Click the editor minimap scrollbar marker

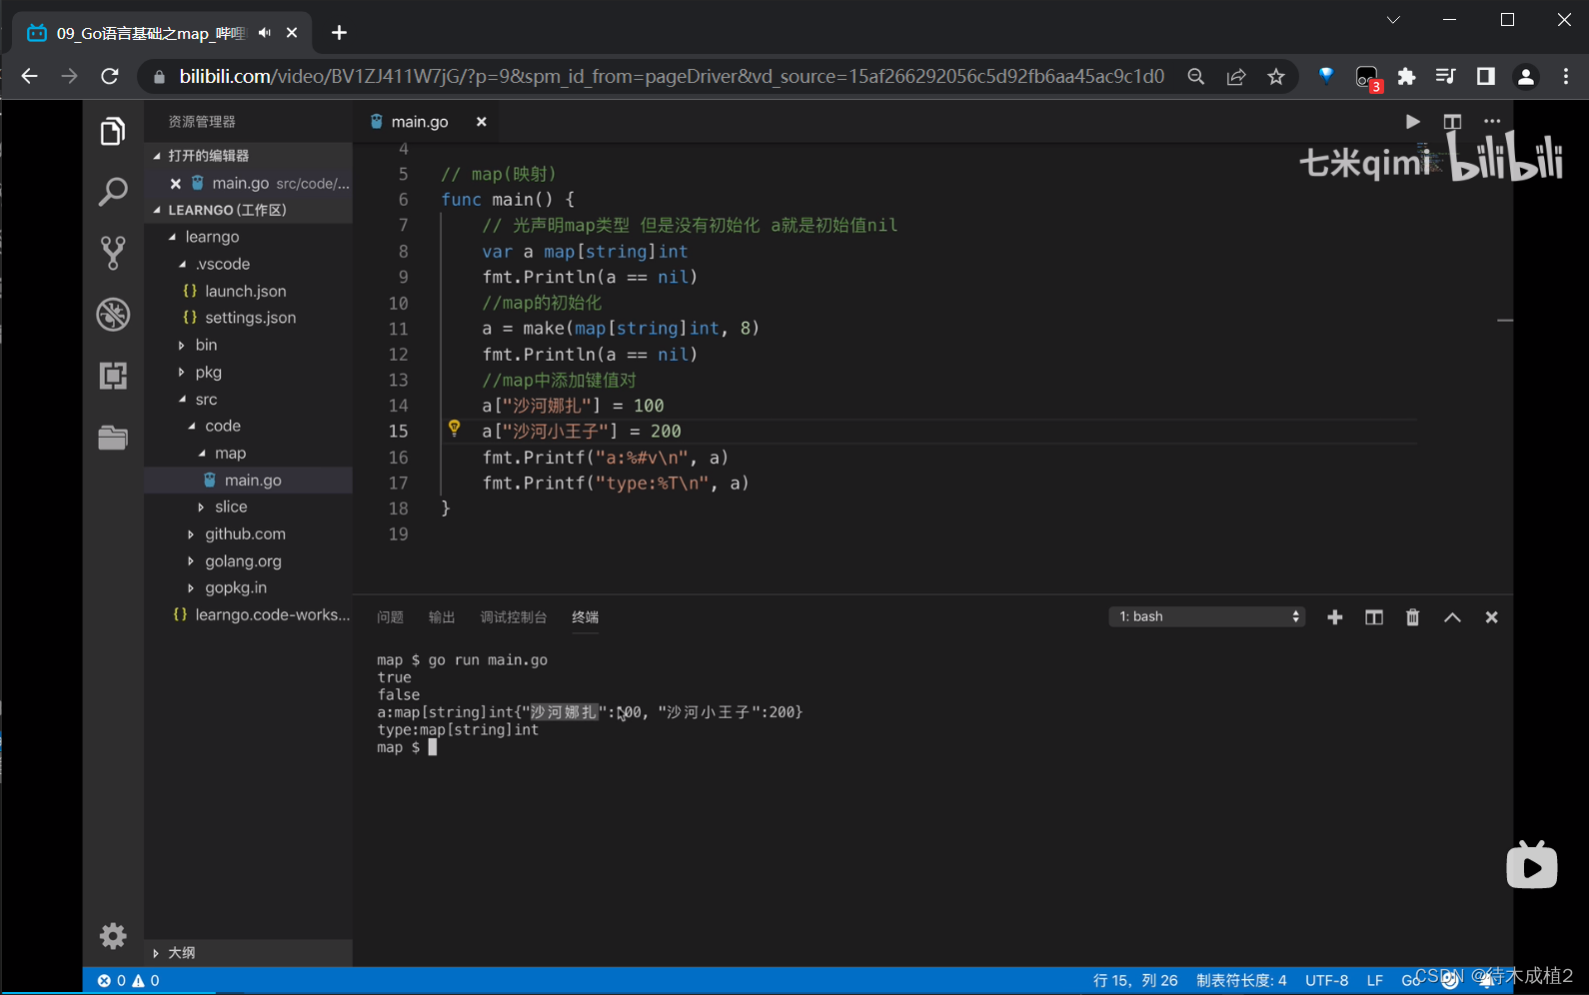tap(1505, 321)
